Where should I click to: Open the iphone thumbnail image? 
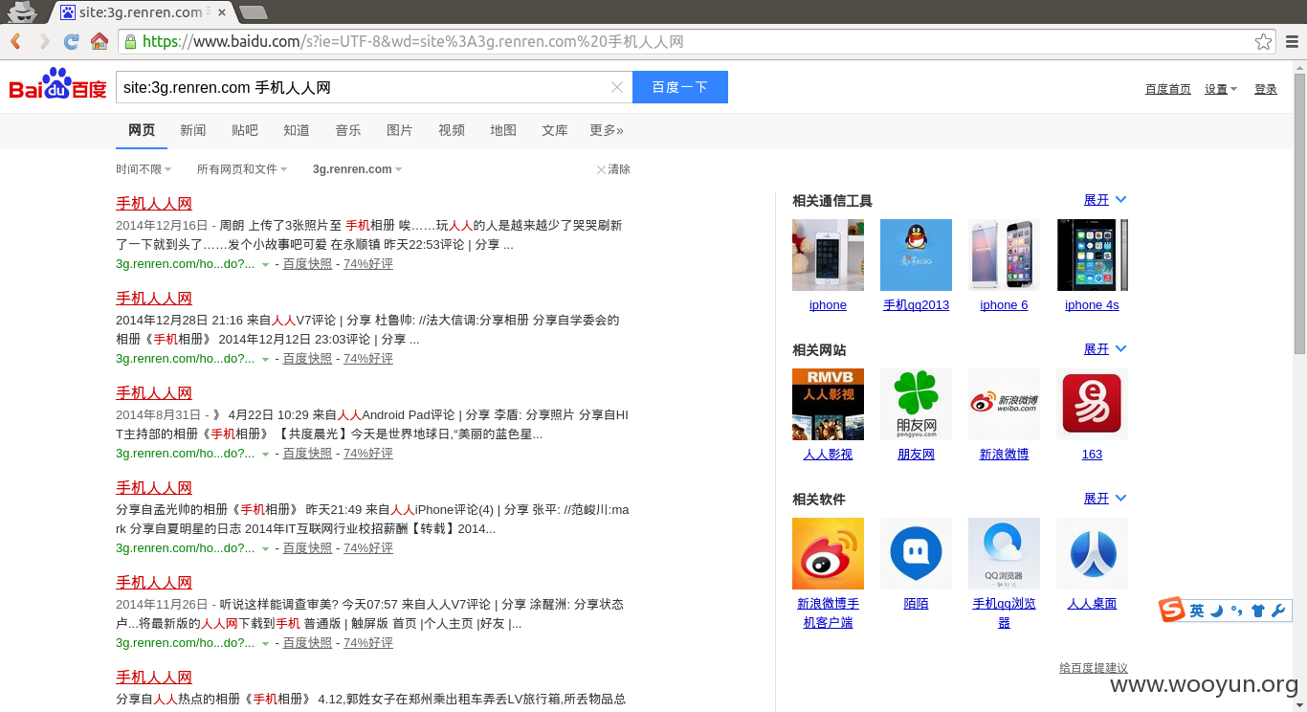828,255
